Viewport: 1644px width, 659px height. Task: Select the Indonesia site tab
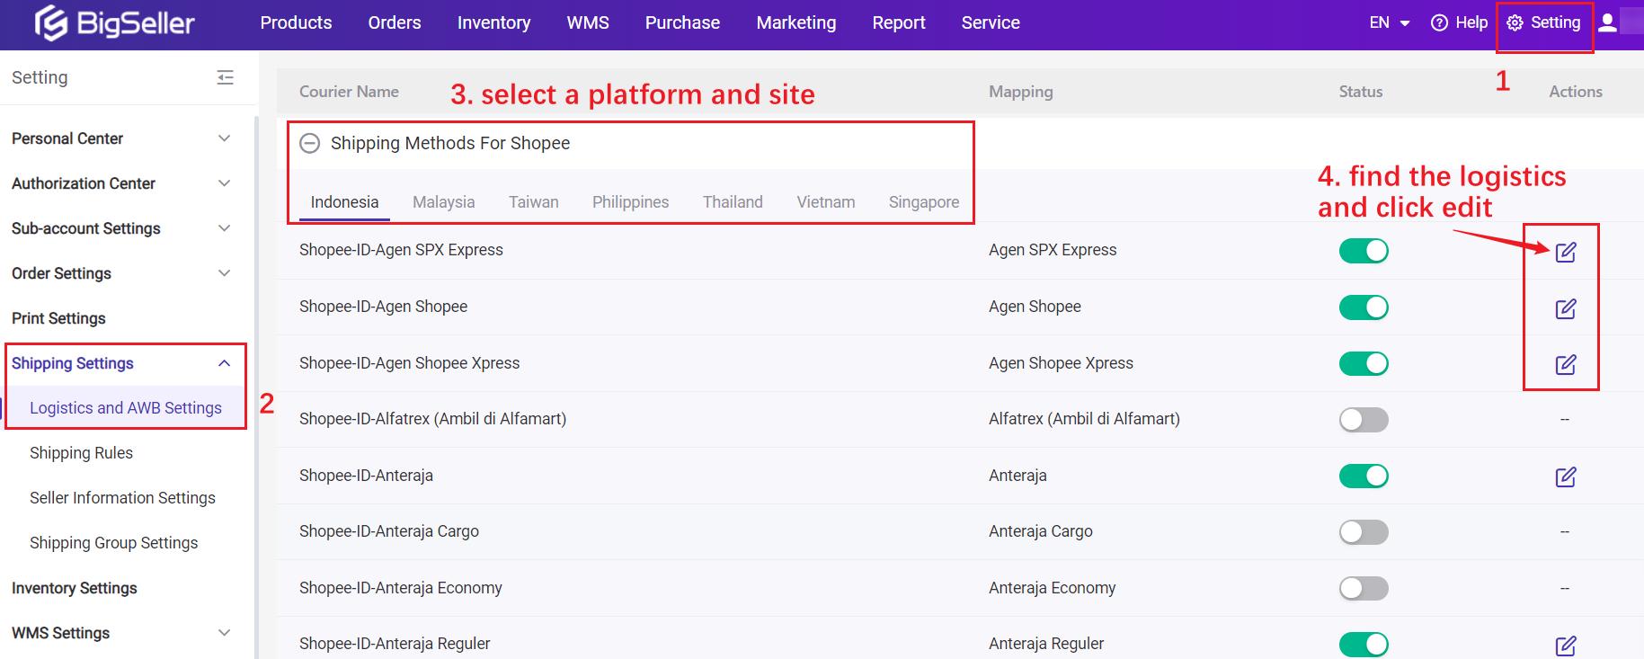[344, 202]
